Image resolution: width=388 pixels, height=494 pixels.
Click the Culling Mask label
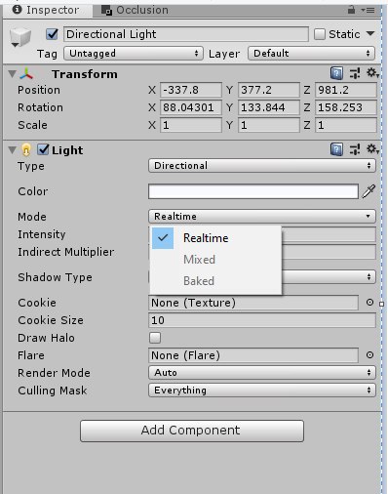click(53, 391)
